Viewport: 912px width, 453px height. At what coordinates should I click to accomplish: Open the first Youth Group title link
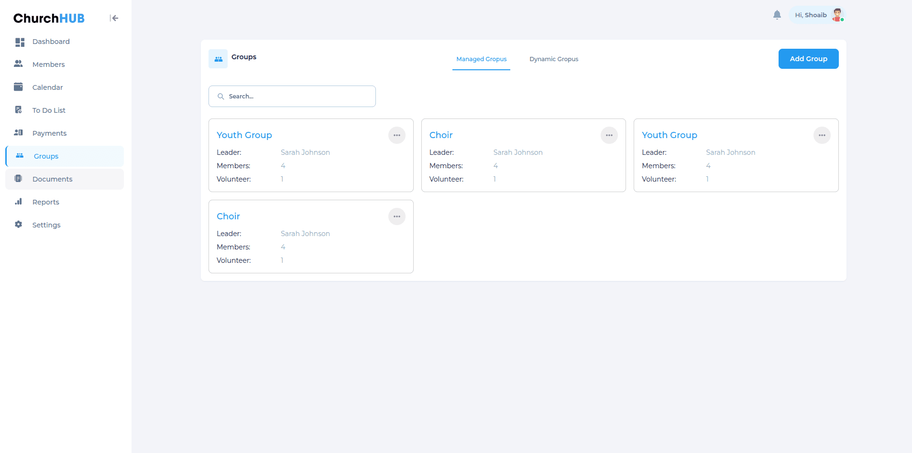(244, 135)
